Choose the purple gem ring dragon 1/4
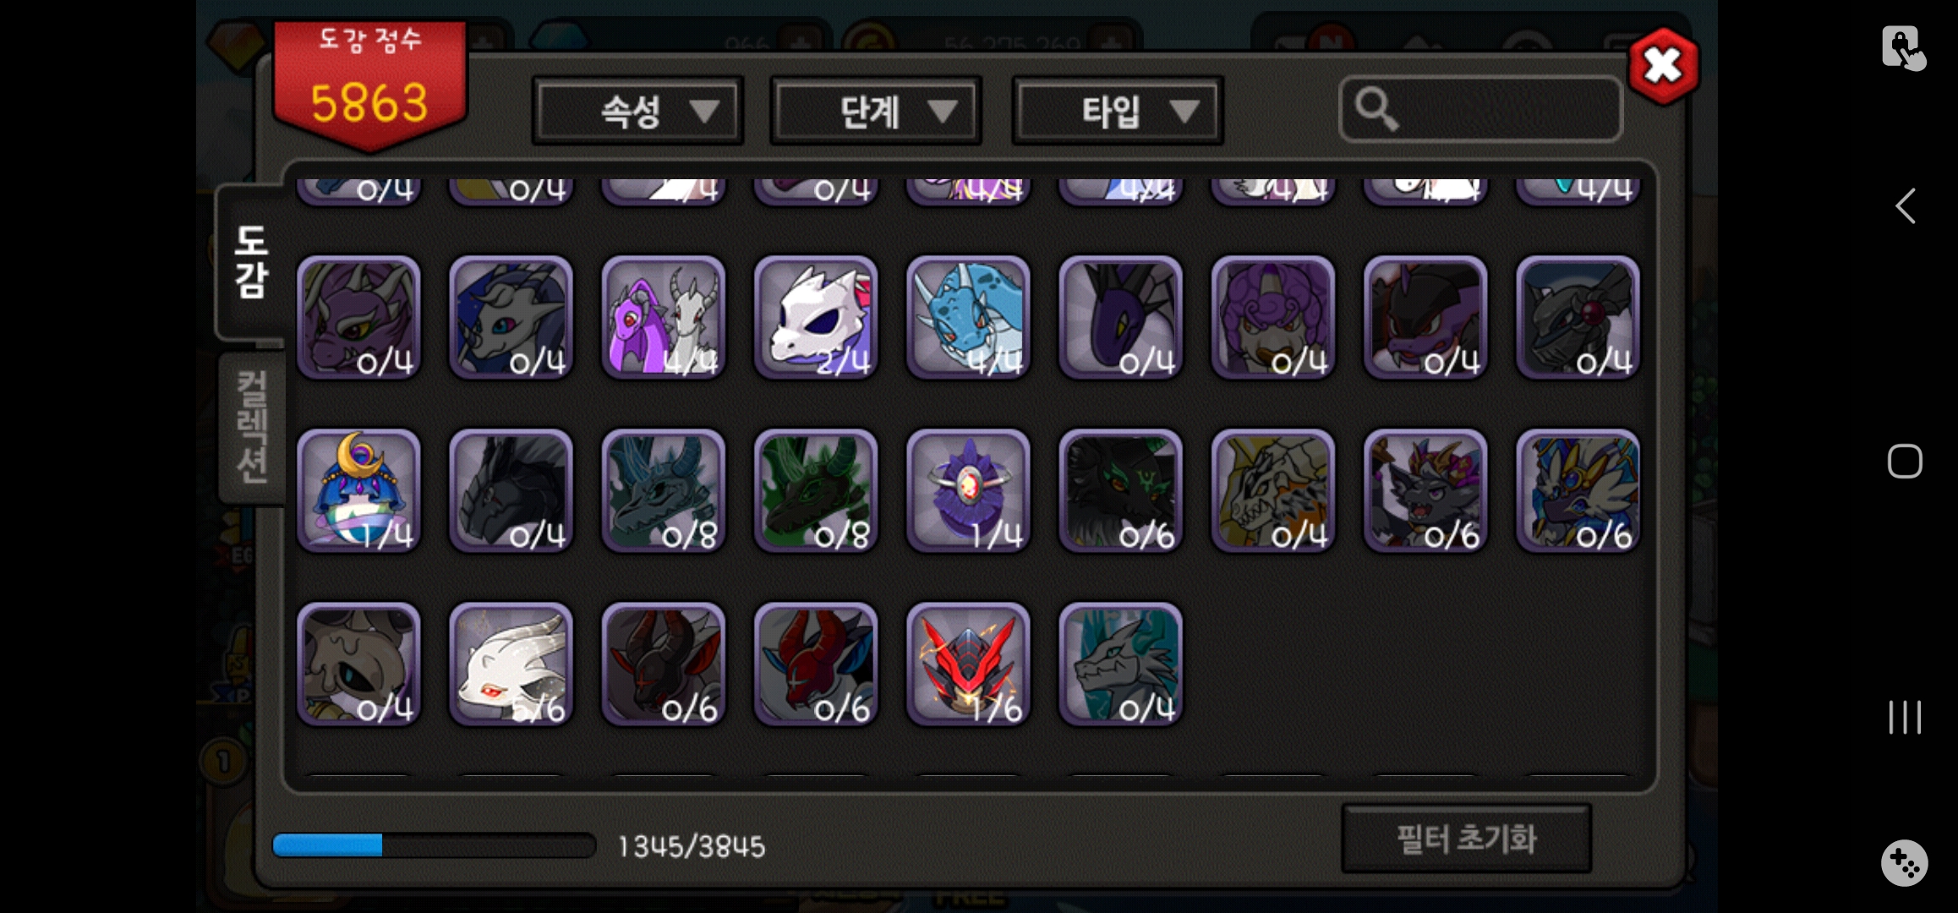 coord(968,491)
